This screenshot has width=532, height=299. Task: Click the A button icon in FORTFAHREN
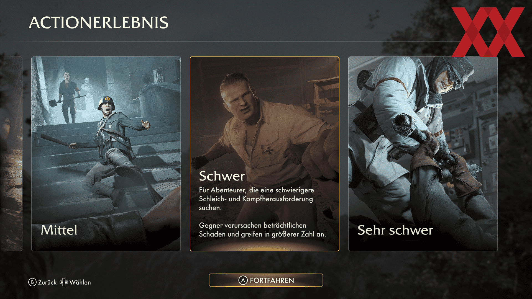tap(243, 280)
